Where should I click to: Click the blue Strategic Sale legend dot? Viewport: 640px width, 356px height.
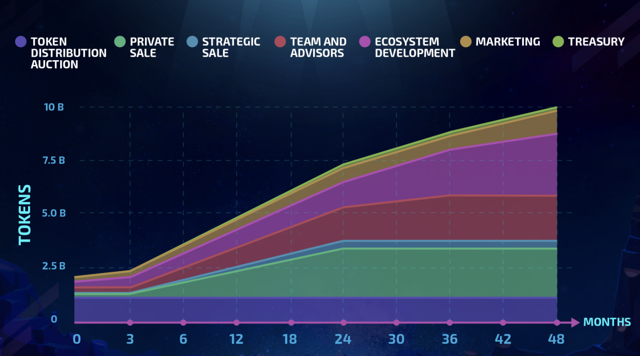(x=192, y=42)
